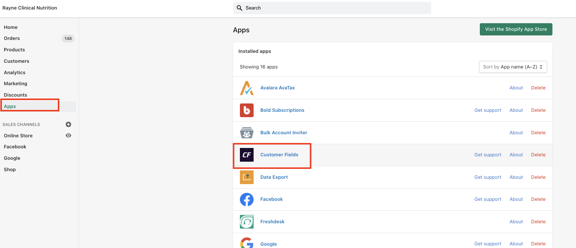Click the Search input field
Screen dimensions: 576x248
point(332,8)
